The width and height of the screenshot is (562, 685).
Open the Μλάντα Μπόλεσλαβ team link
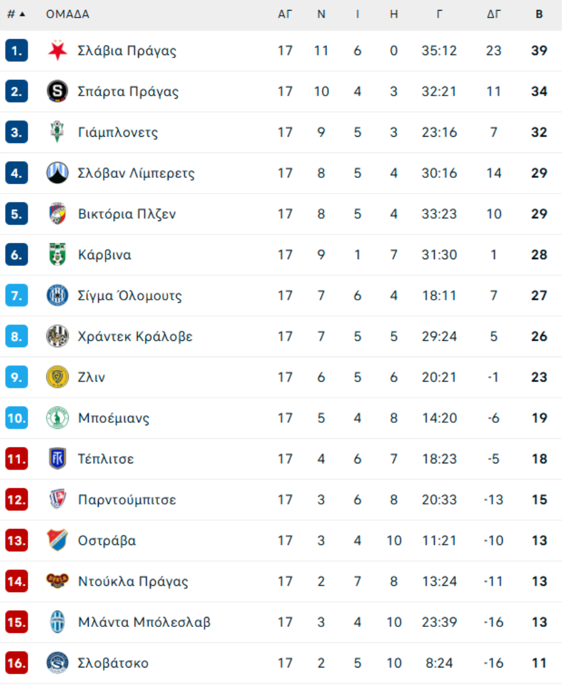[x=144, y=622]
